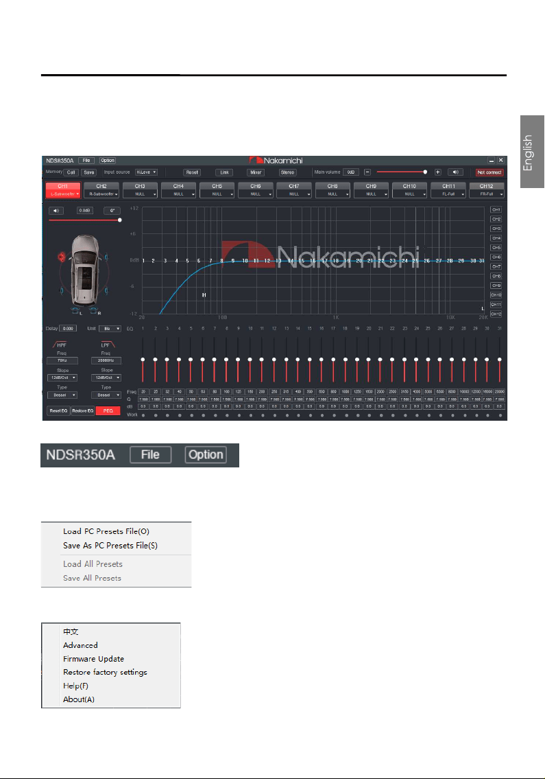This screenshot has width=545, height=779.
Task: Toggle CH2 curve display beside the graph
Action: pos(496,219)
